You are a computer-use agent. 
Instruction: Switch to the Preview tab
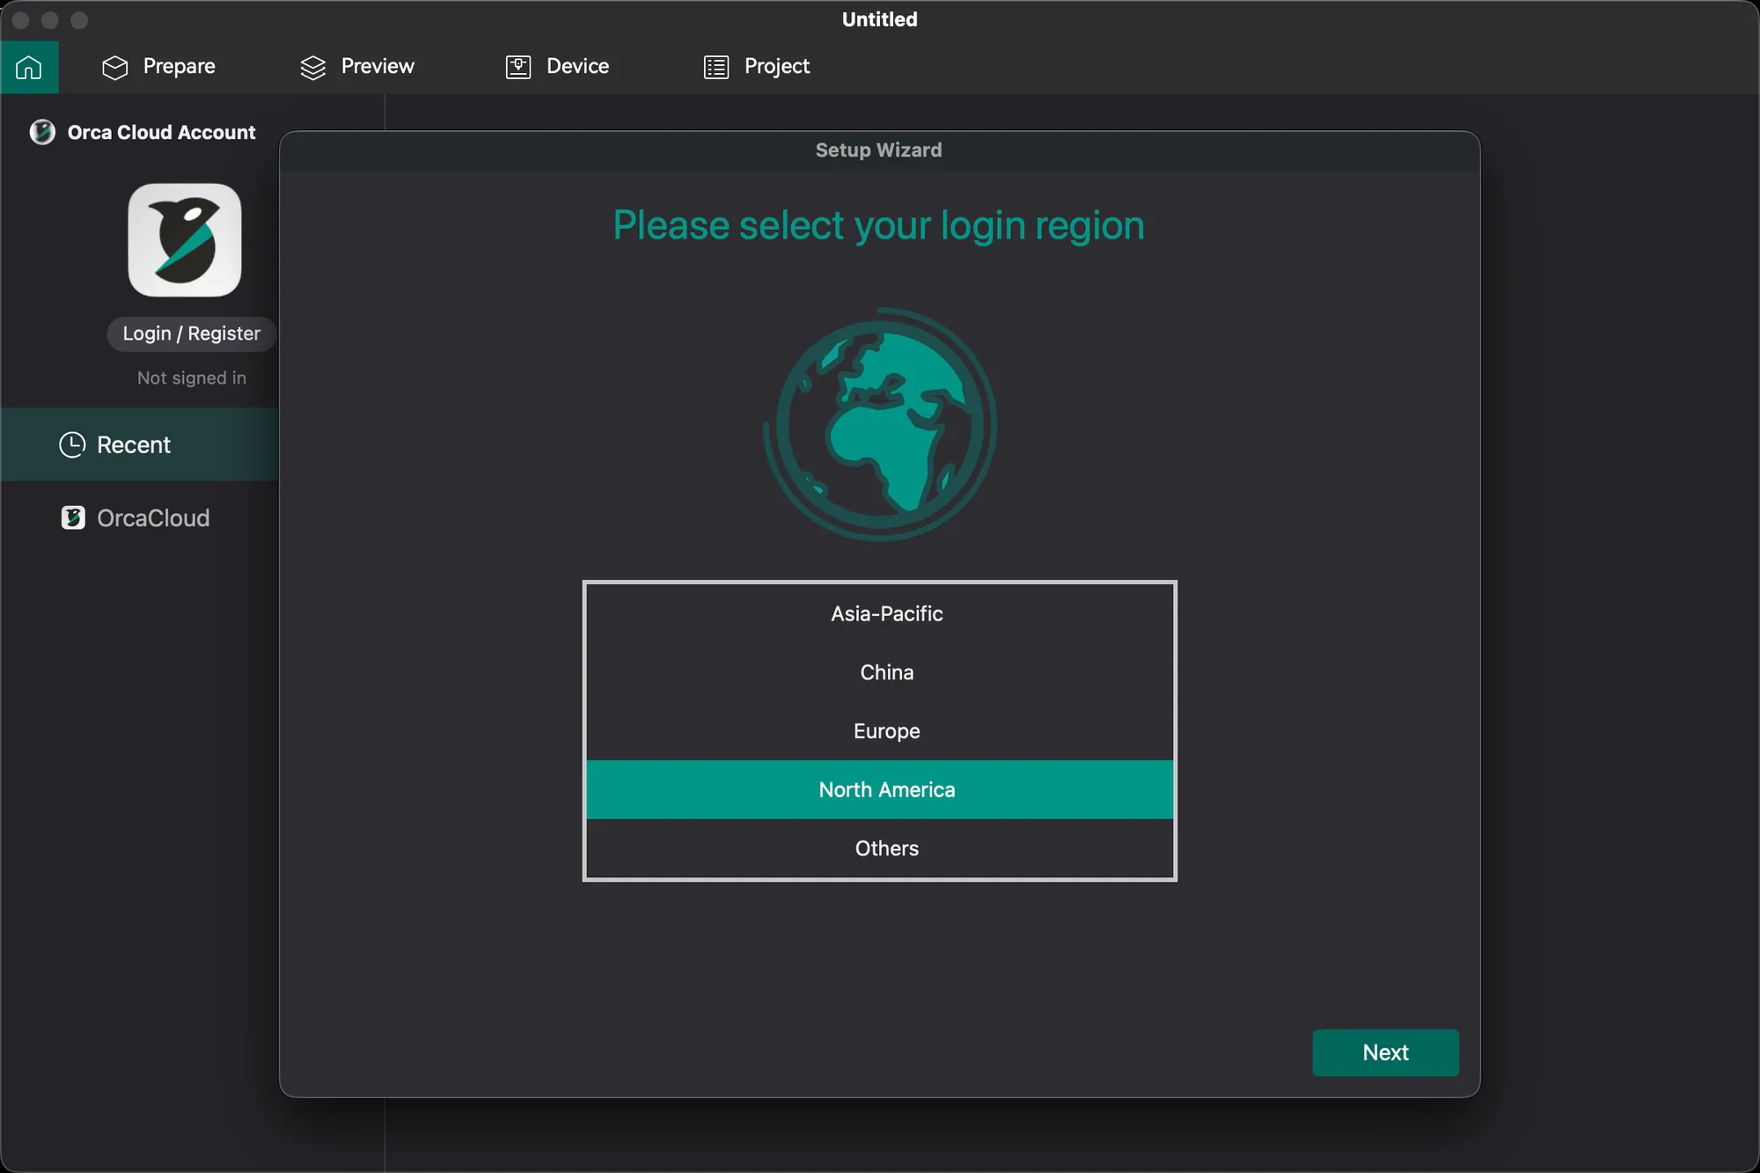[356, 67]
